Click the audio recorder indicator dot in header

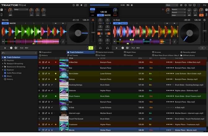pyautogui.click(x=132, y=5)
